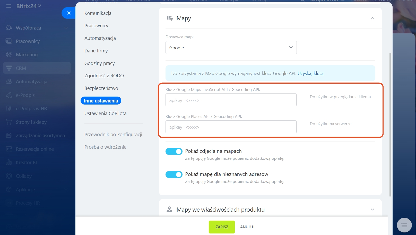Open Kreator BI in the left sidebar
The height and width of the screenshot is (235, 416).
coord(26,162)
